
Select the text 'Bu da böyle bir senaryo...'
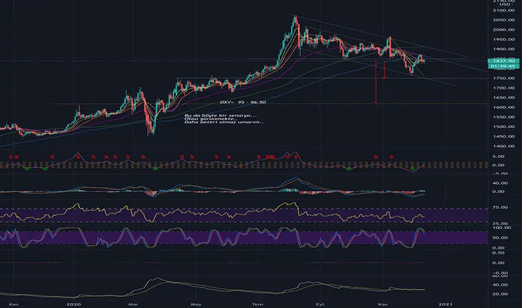pyautogui.click(x=220, y=115)
